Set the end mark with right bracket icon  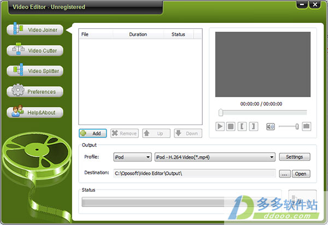253,126
